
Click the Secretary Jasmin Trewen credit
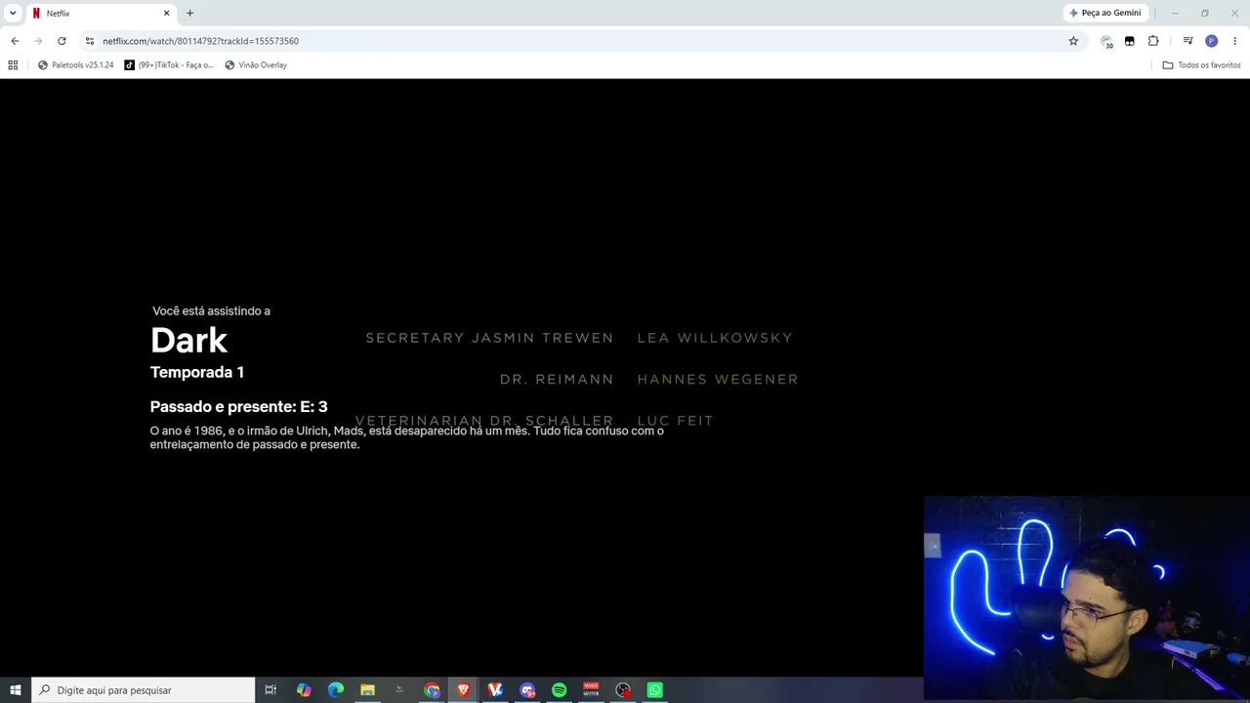click(x=489, y=338)
